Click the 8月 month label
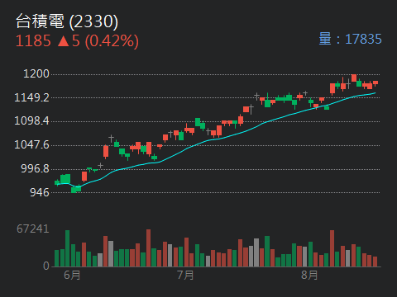Image resolution: width=397 pixels, height=297 pixels. pos(309,275)
